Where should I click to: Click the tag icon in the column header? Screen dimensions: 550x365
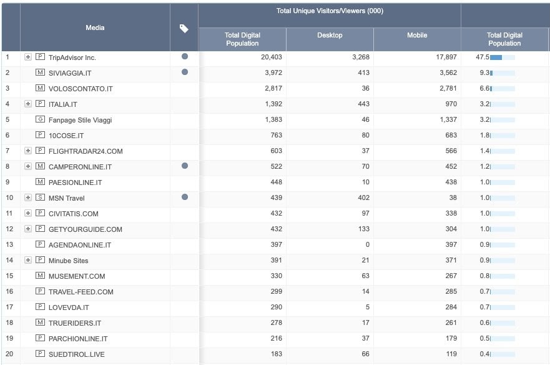coord(184,28)
